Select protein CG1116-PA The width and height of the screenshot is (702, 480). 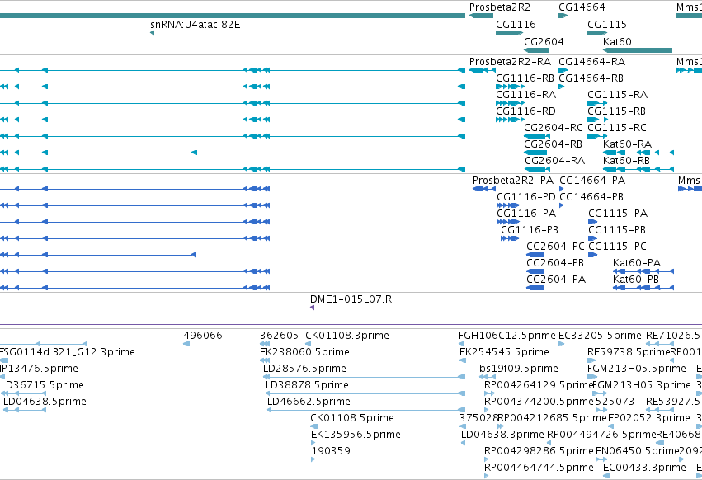click(x=526, y=214)
